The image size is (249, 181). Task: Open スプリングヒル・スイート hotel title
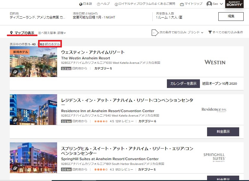click(127, 151)
